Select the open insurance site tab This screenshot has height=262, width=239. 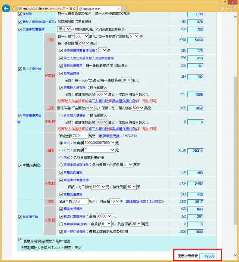(x=99, y=9)
